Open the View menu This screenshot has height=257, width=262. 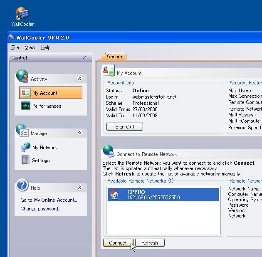(x=30, y=47)
